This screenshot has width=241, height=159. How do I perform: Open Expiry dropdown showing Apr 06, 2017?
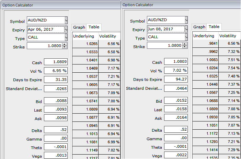point(66,29)
